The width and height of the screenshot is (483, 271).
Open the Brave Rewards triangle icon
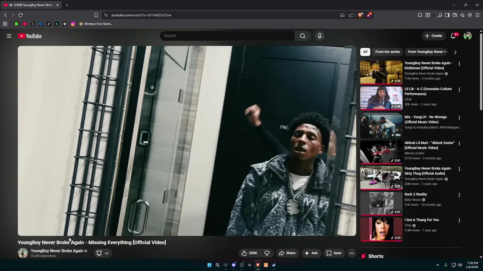tap(369, 15)
